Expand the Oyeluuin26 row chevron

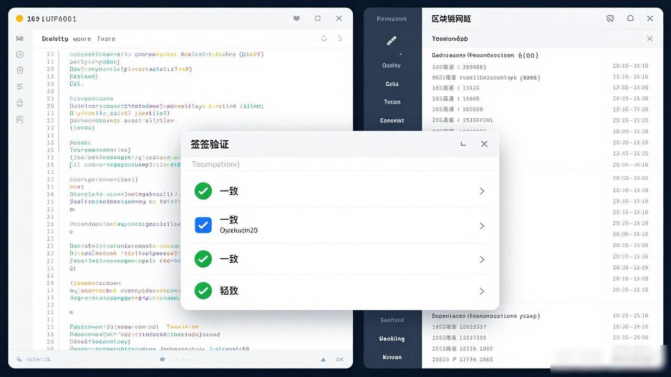tap(482, 226)
